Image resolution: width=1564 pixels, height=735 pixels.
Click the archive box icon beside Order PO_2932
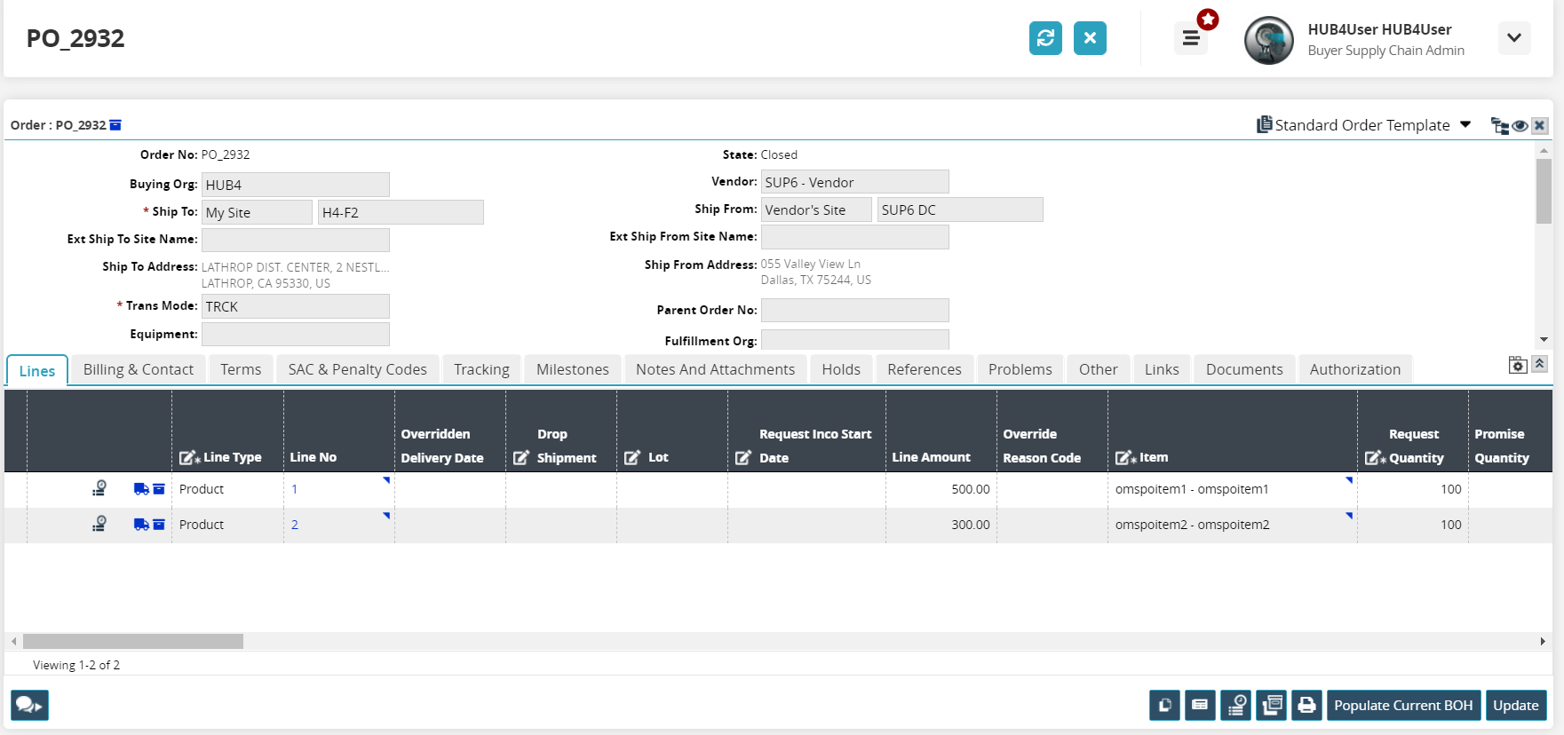tap(115, 125)
